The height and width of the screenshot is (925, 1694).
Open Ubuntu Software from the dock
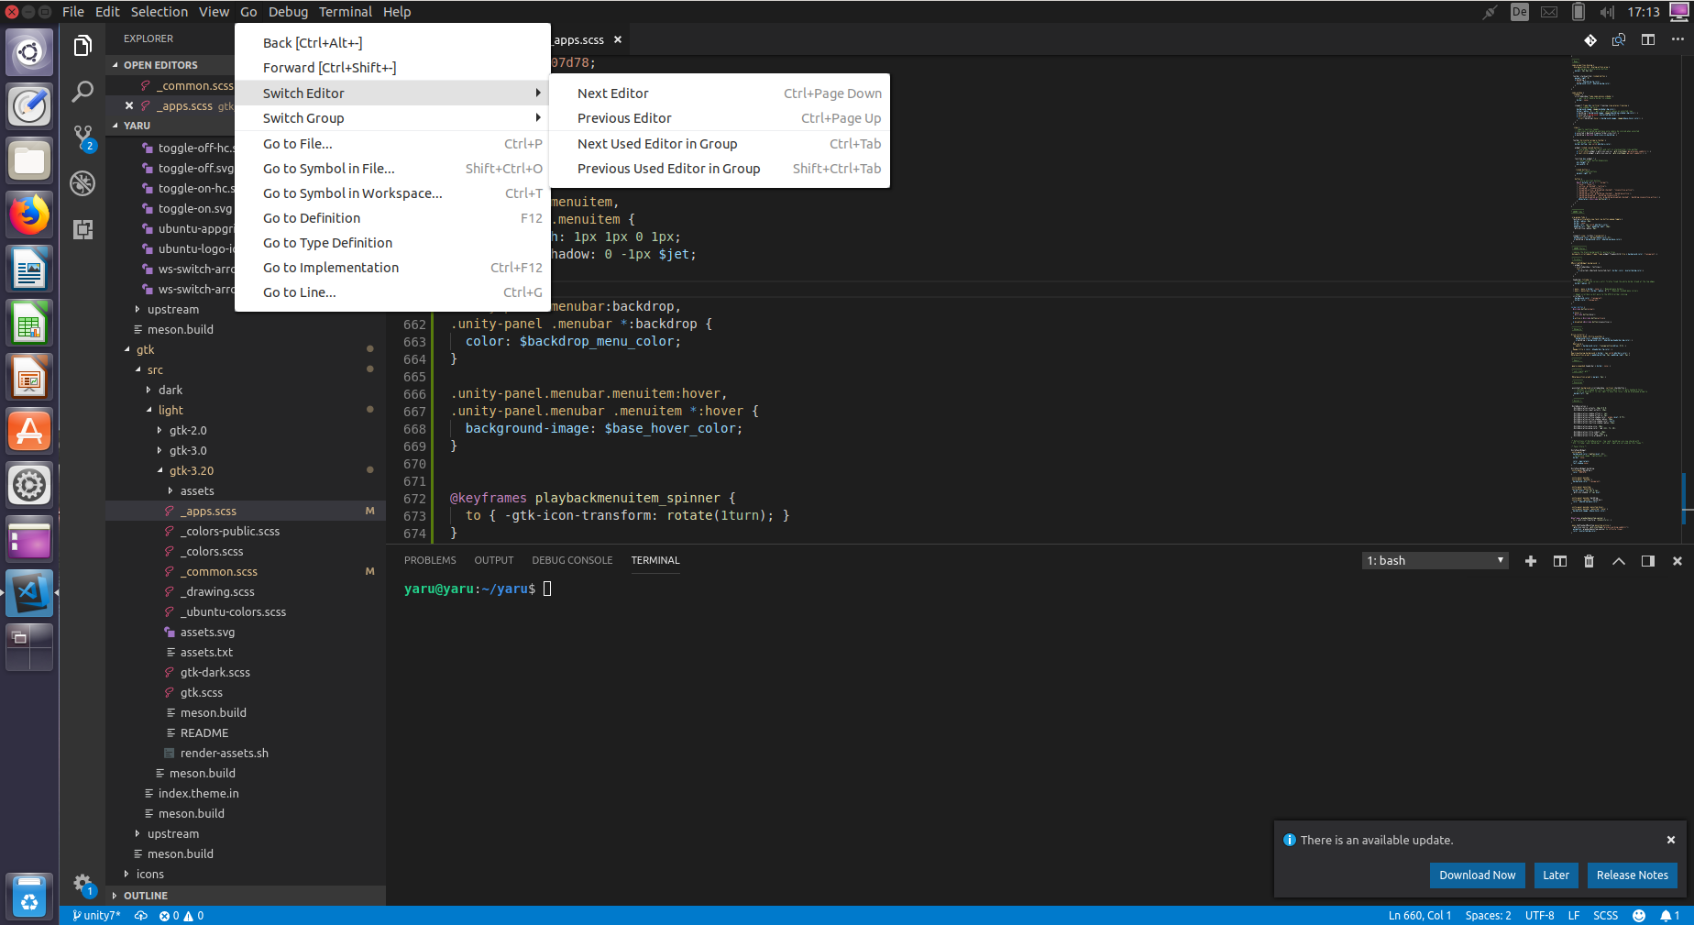click(x=29, y=431)
